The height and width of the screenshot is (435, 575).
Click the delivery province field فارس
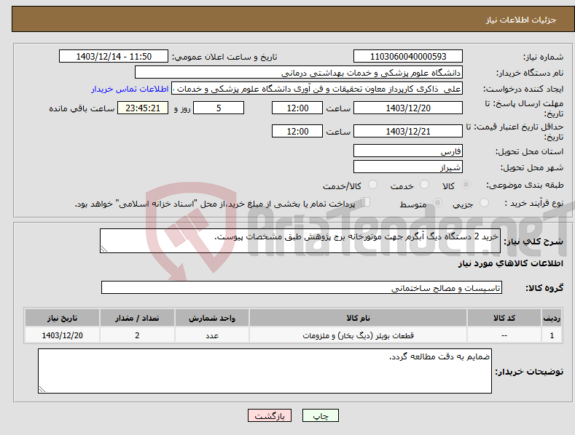click(x=408, y=151)
